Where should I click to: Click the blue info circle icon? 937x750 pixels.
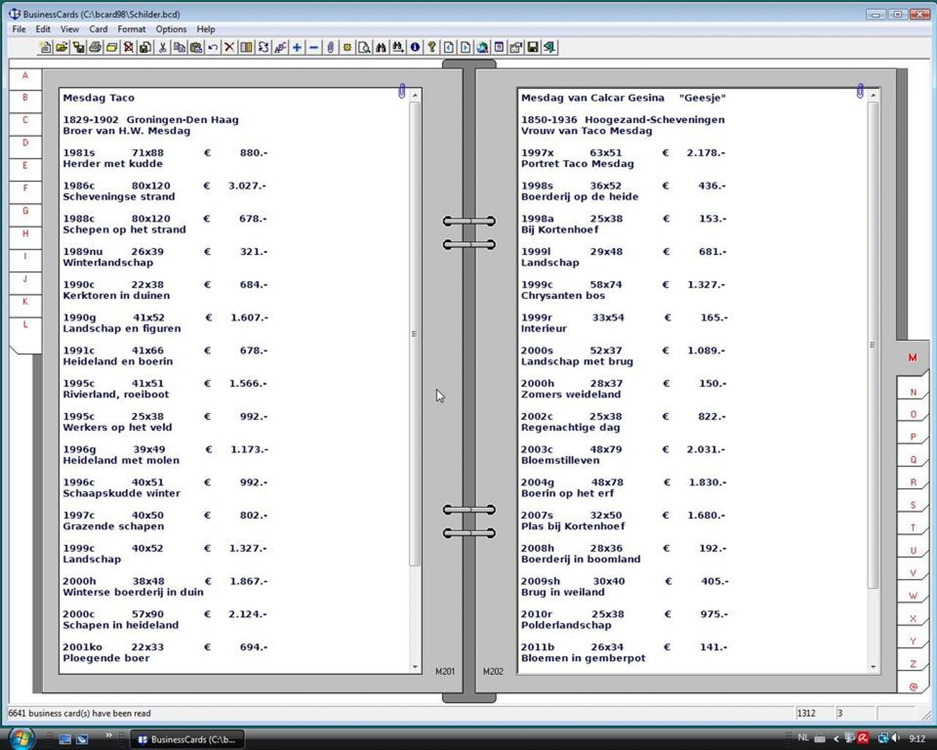point(415,47)
